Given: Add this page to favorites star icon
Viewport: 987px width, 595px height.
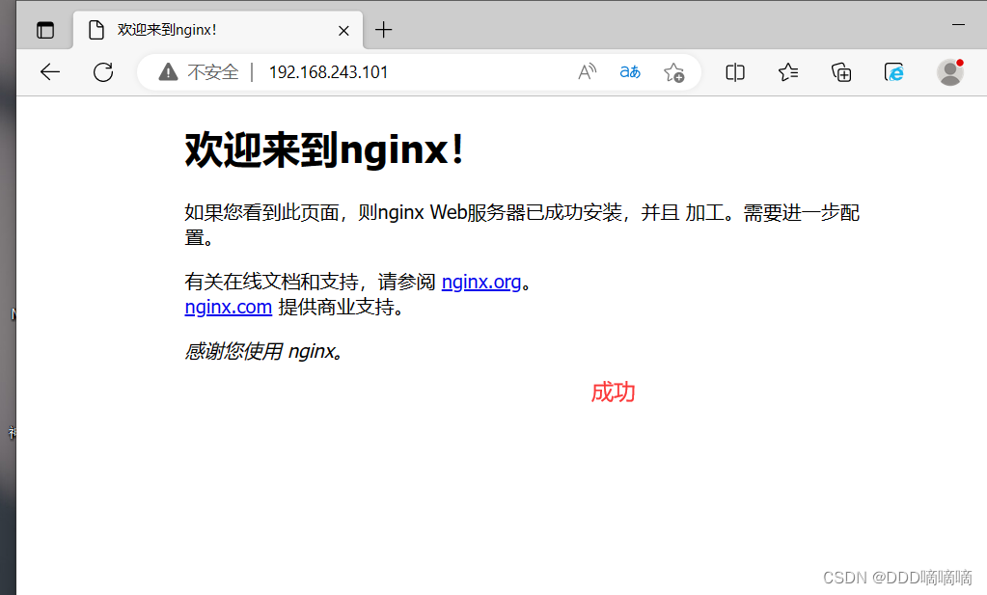Looking at the screenshot, I should coord(674,72).
